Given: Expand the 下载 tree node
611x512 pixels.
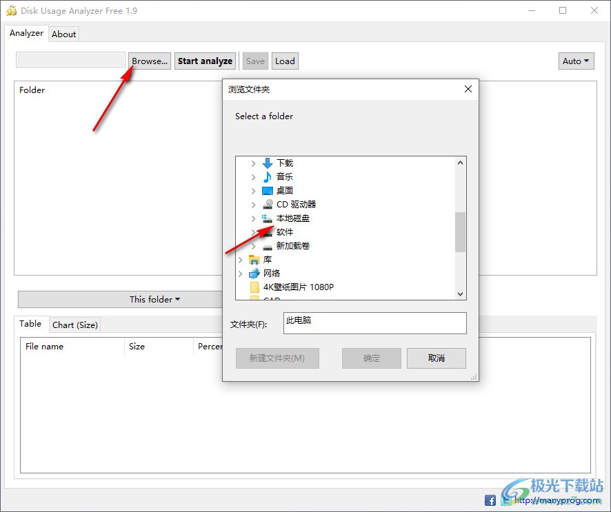Looking at the screenshot, I should click(x=253, y=163).
